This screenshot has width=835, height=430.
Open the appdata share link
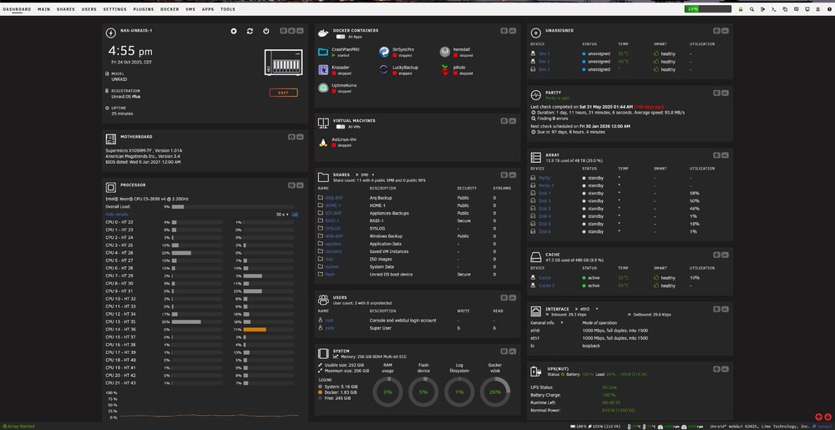[333, 244]
